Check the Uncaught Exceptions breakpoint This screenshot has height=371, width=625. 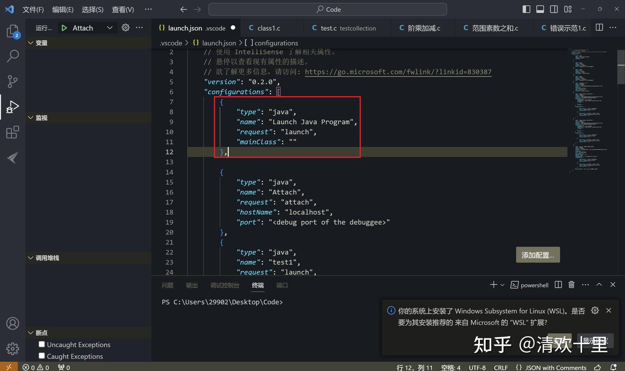(x=42, y=344)
